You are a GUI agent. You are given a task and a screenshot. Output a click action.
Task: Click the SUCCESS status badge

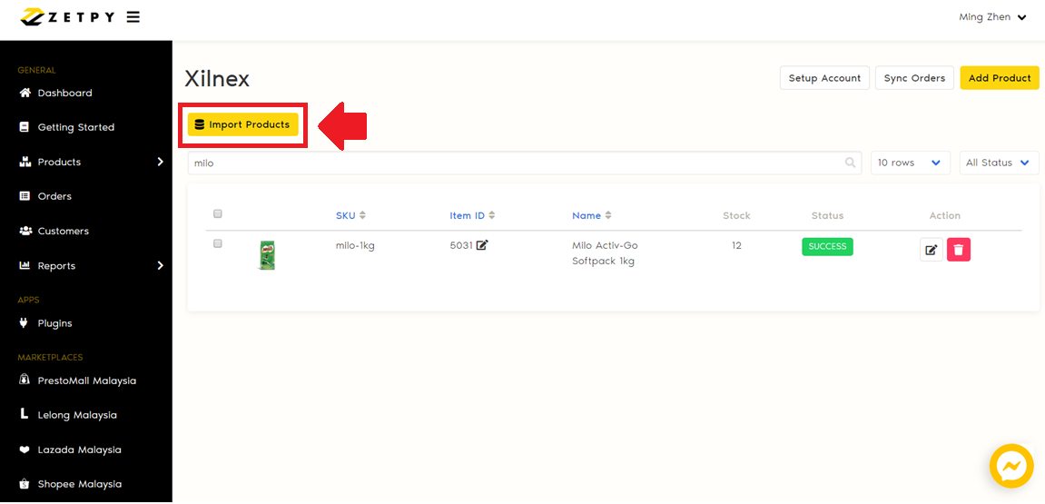827,246
